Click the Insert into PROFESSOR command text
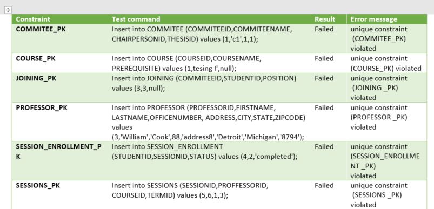 tap(209, 122)
